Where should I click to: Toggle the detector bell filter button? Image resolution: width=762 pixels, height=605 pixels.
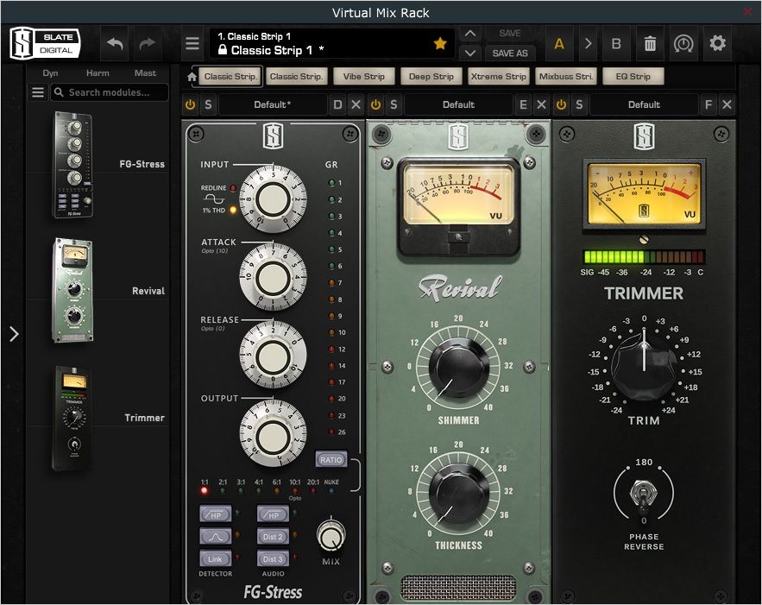(215, 537)
